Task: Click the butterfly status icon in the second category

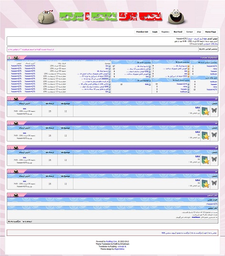Action: coord(214,135)
